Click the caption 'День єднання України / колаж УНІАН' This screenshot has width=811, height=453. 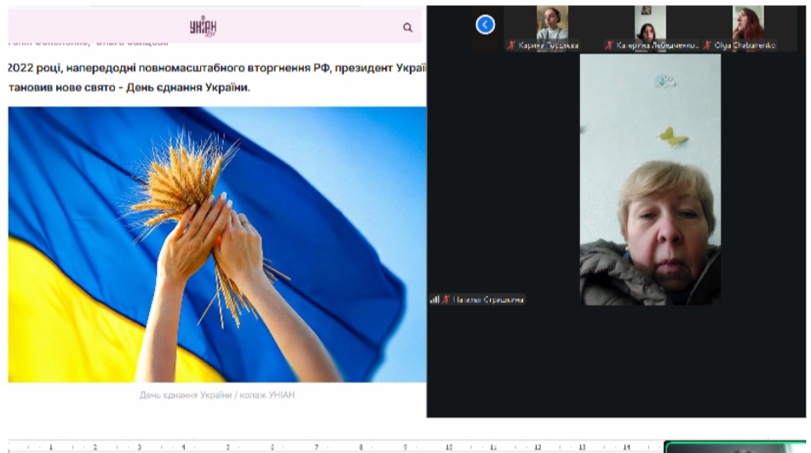coord(216,395)
